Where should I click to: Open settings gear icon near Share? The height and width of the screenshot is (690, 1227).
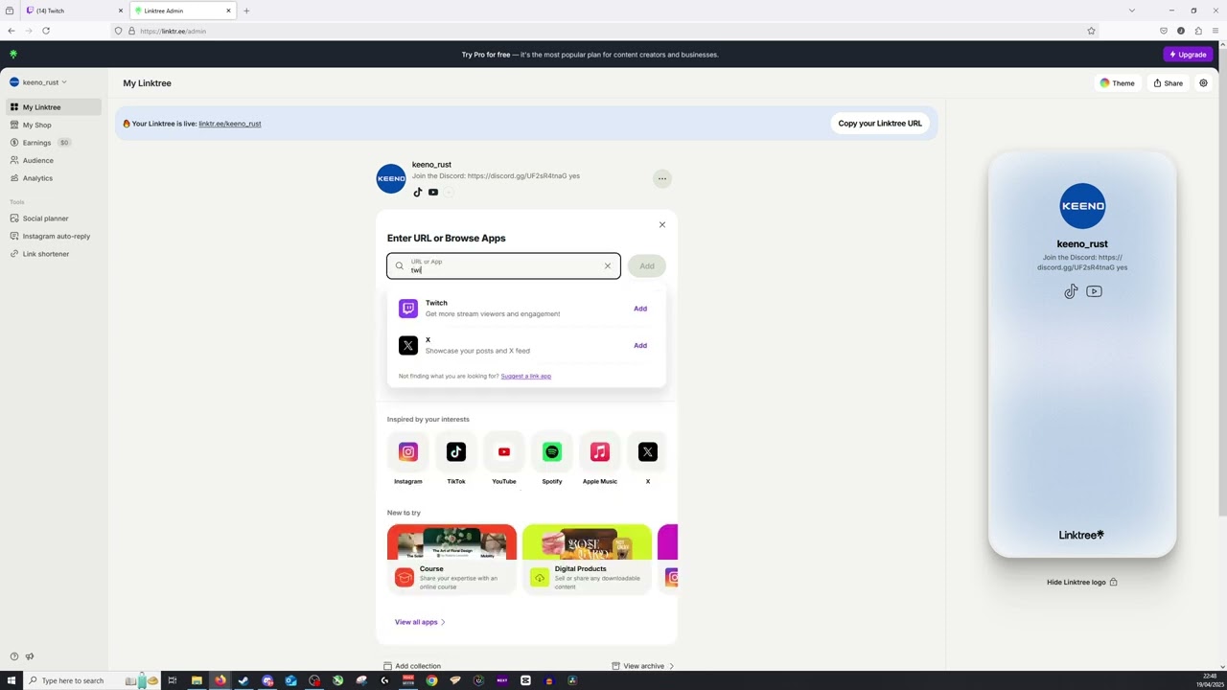pos(1203,83)
